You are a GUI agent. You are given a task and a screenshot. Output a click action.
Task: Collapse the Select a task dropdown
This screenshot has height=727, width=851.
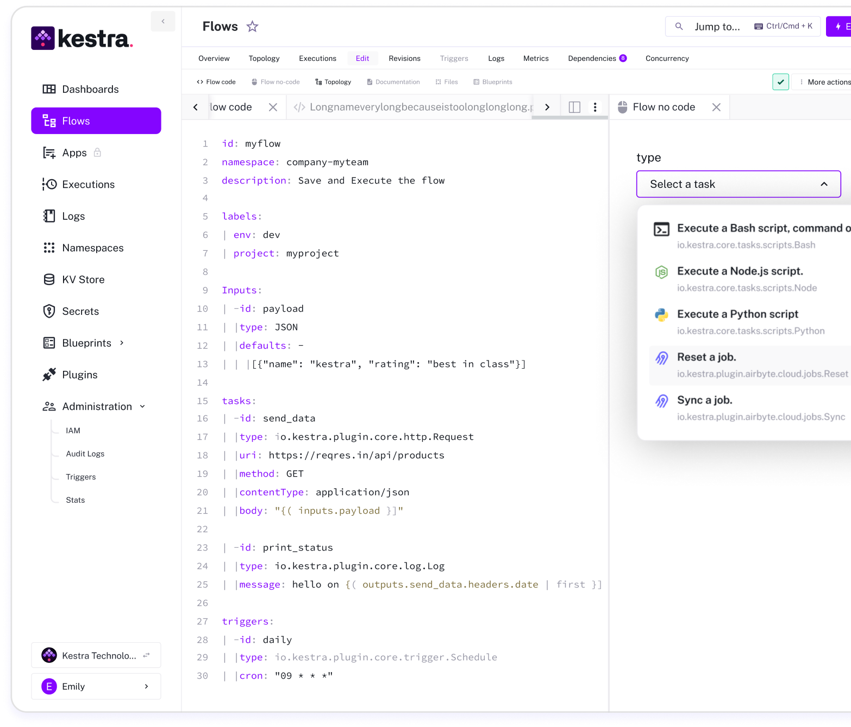click(824, 184)
